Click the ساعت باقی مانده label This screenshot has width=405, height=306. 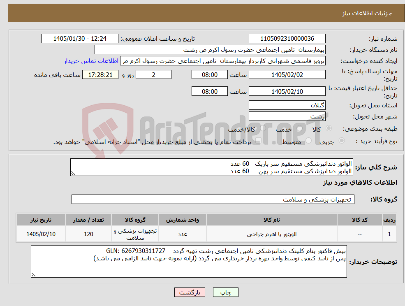pos(57,75)
